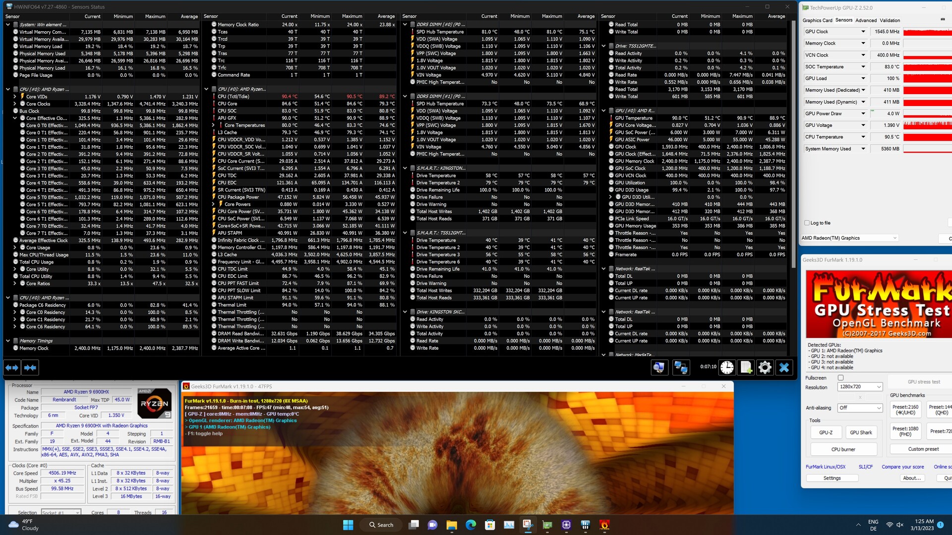952x535 pixels.
Task: Open HWiNFO sensor settings gear icon
Action: coord(765,368)
